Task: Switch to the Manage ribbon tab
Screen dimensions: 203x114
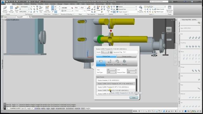Action: tap(60, 4)
